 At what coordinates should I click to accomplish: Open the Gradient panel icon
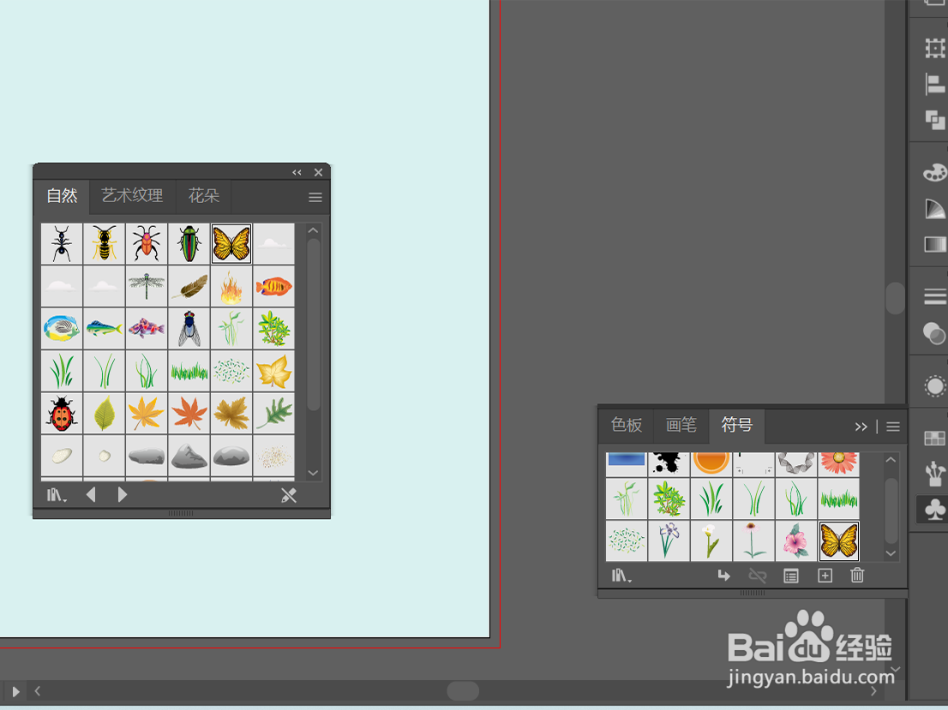pos(934,245)
